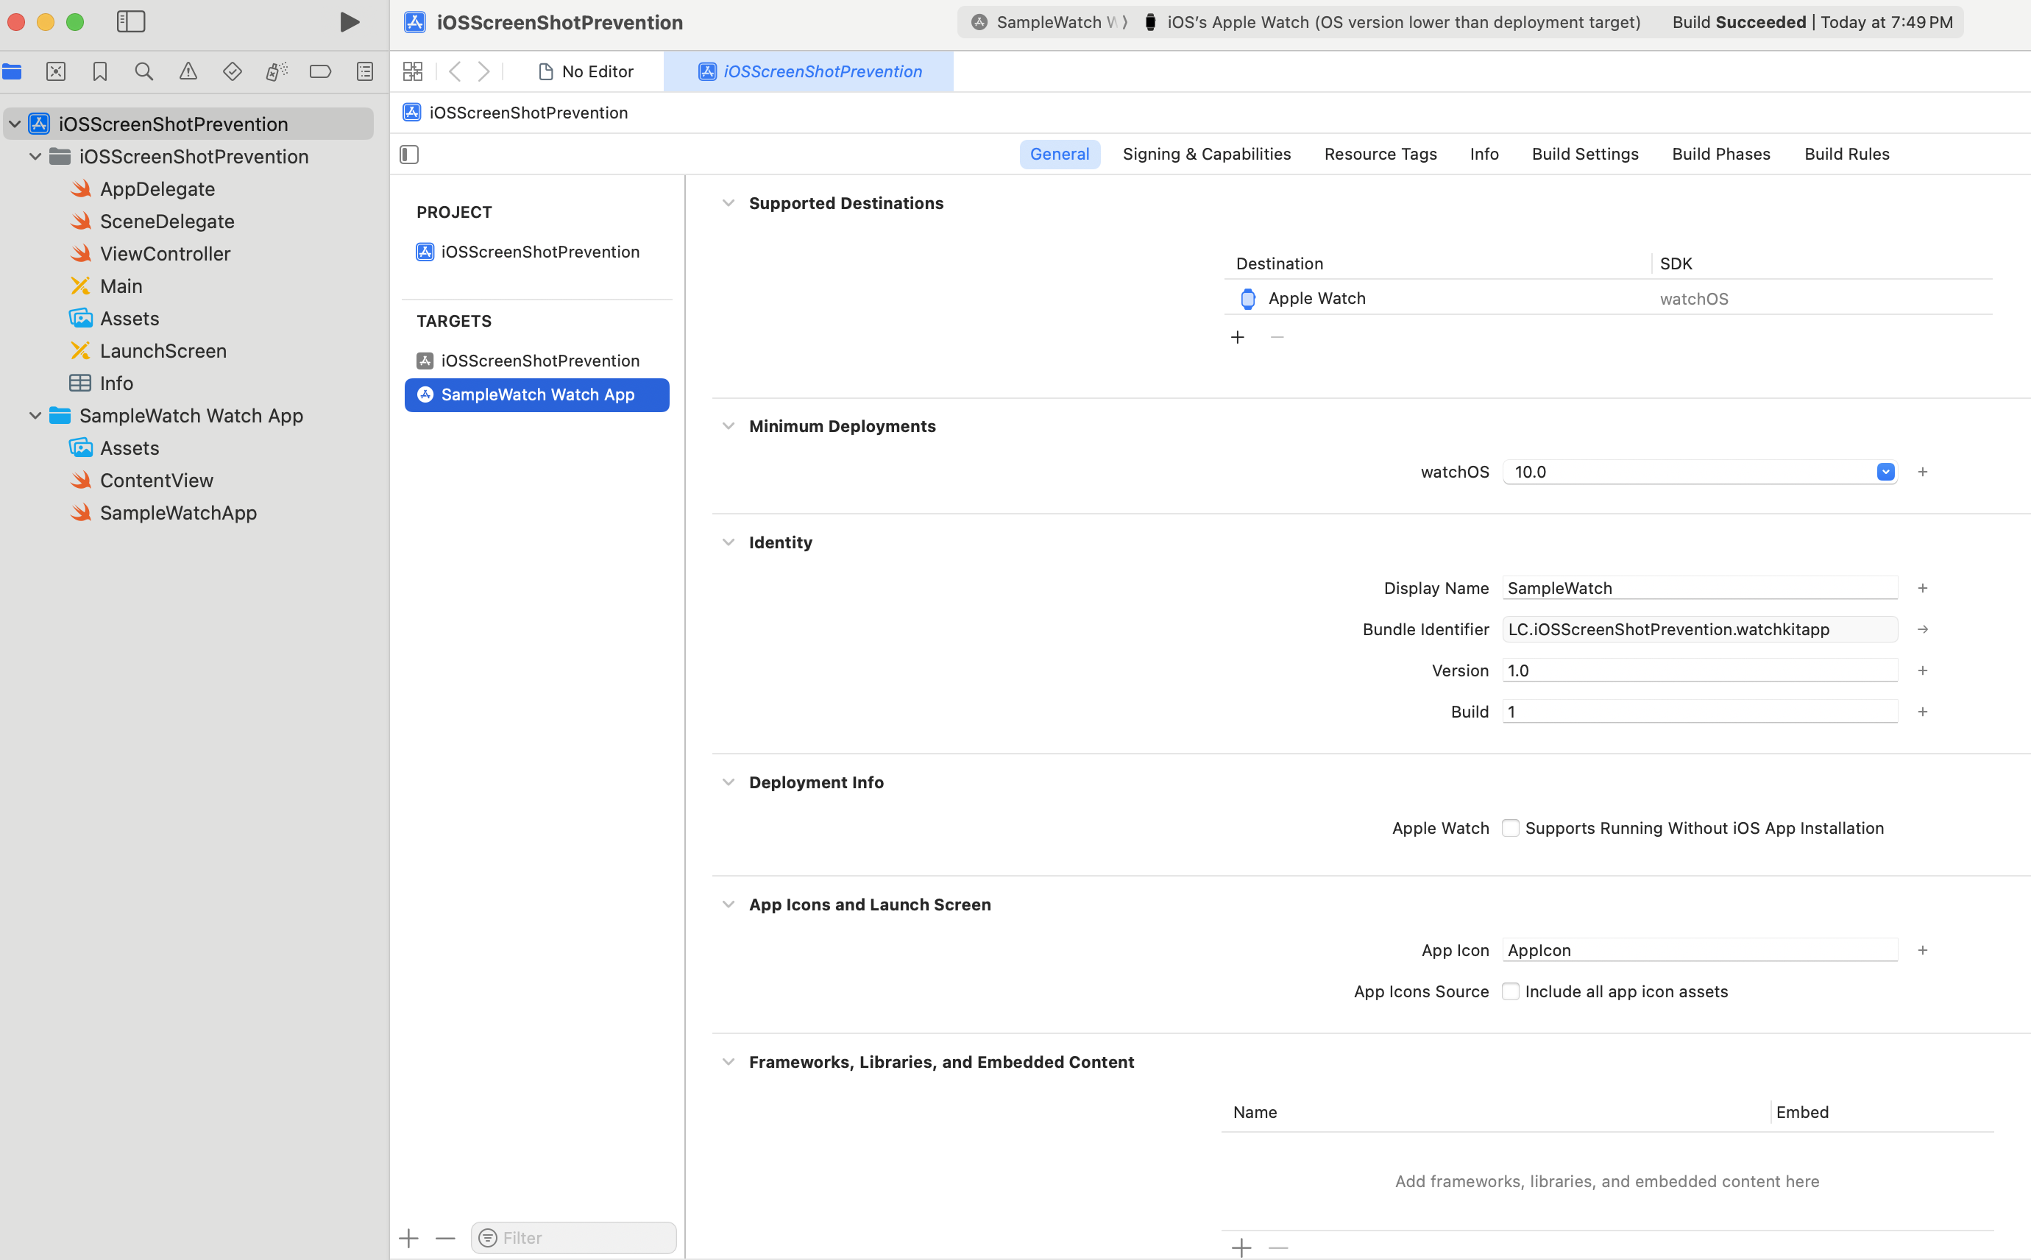Screen dimensions: 2031x1260
Task: Switch to the Build Settings tab
Action: [x=1584, y=154]
